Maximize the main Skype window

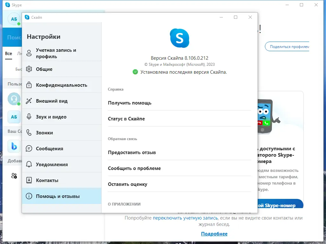[x=301, y=5]
